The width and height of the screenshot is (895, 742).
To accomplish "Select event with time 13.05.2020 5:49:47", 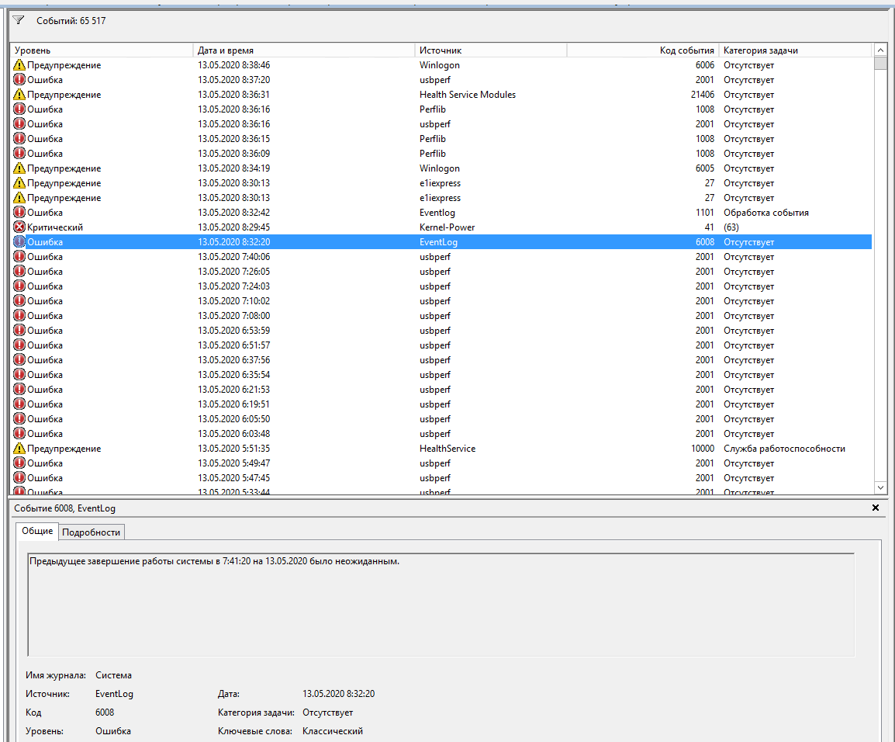I will click(234, 463).
